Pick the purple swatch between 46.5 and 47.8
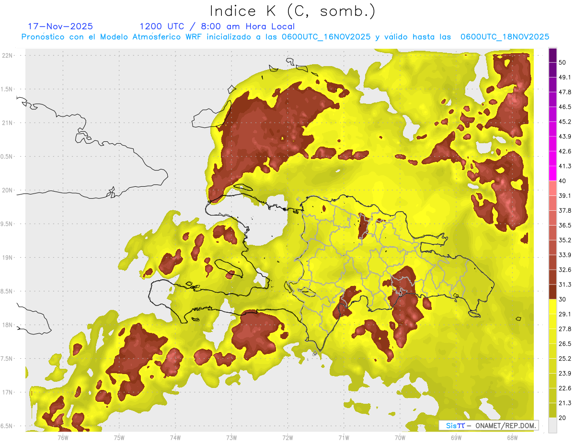The height and width of the screenshot is (444, 575). click(552, 100)
